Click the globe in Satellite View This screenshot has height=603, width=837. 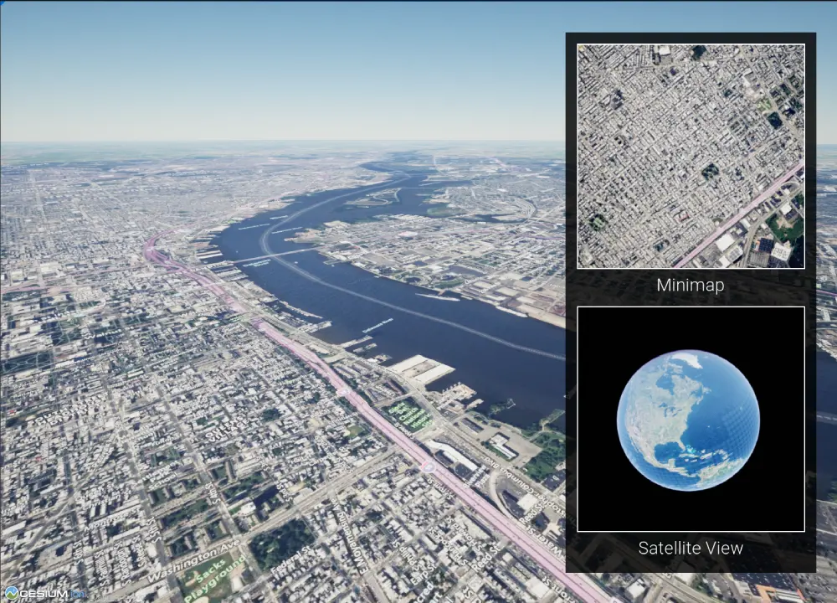(688, 420)
